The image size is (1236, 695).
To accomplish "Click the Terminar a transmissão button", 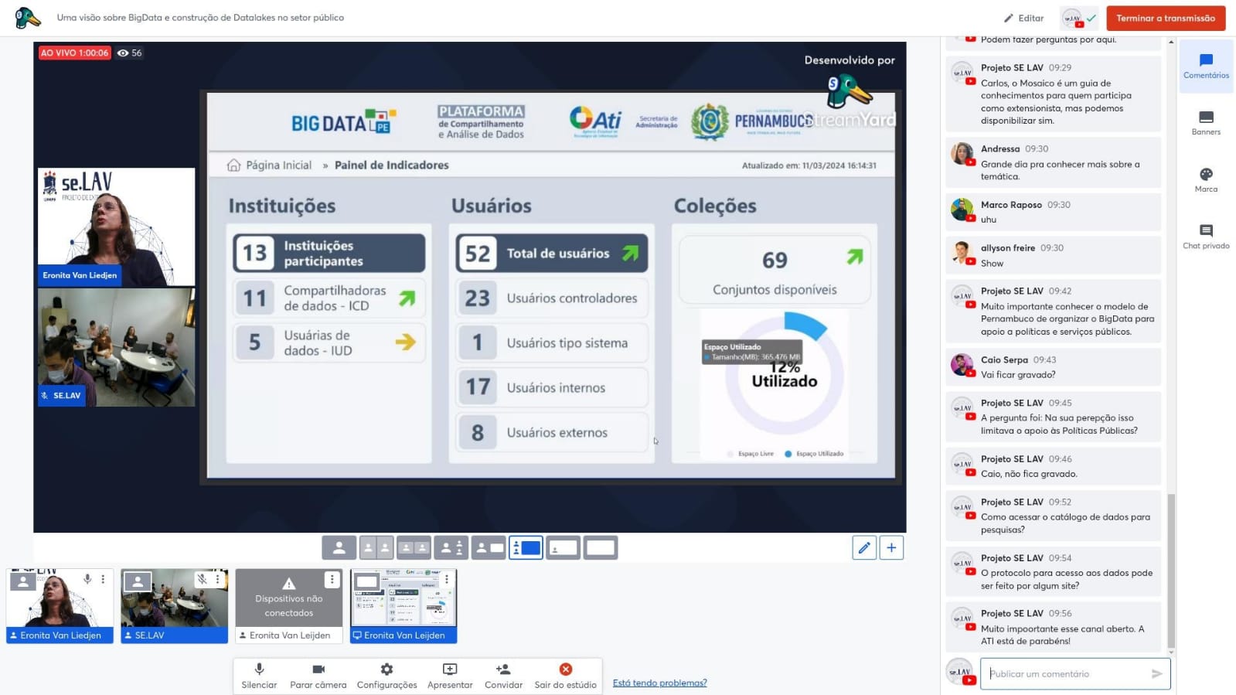I will point(1165,18).
